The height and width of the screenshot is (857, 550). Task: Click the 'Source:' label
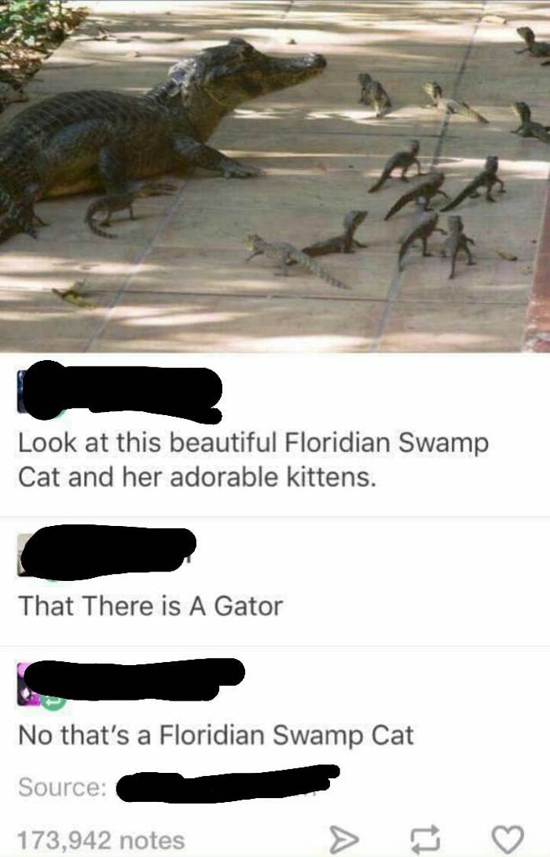pyautogui.click(x=62, y=787)
